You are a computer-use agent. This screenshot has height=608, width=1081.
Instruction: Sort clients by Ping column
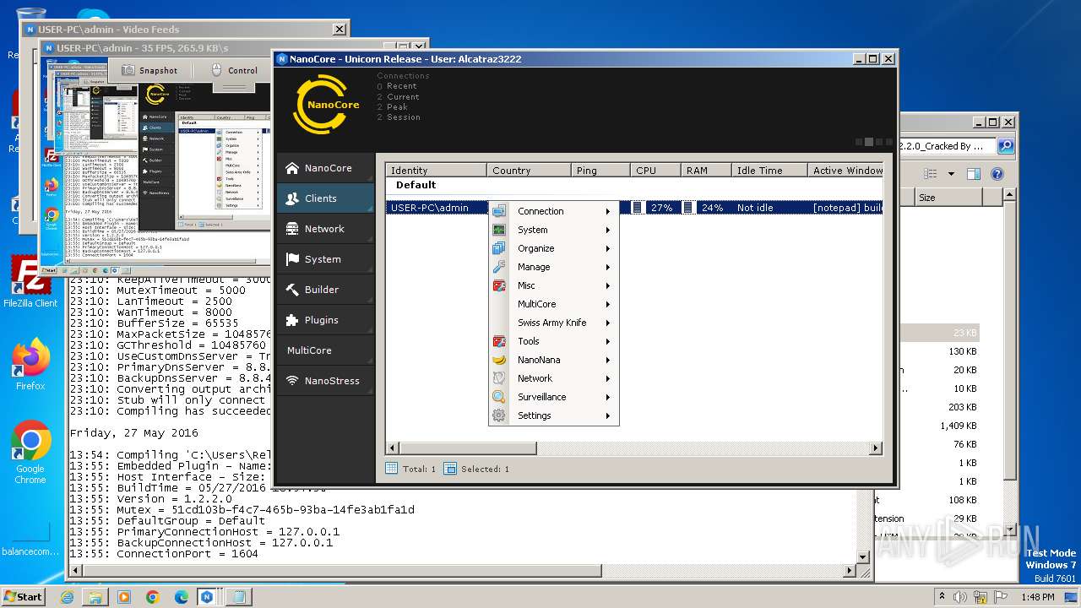click(600, 171)
